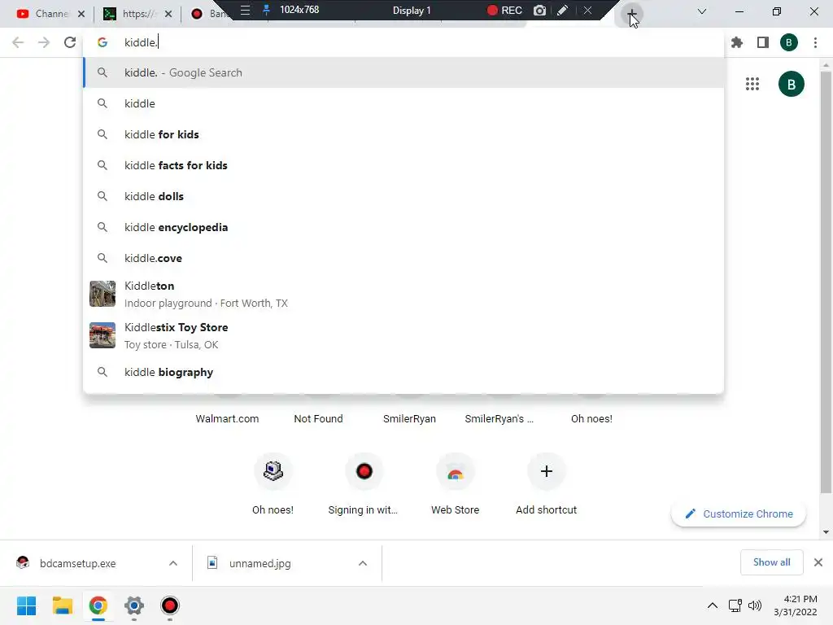
Task: Click the Kiddlestix Toy Store thumbnail
Action: coord(102,335)
